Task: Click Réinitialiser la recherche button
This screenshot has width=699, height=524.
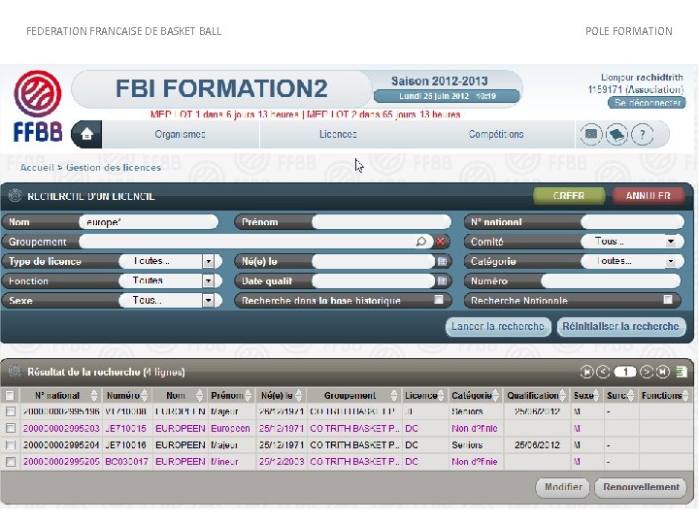Action: point(621,326)
